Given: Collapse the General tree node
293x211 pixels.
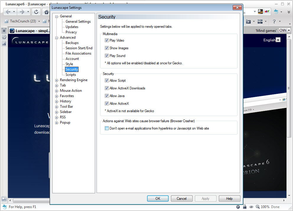Looking at the screenshot, I should [x=57, y=17].
